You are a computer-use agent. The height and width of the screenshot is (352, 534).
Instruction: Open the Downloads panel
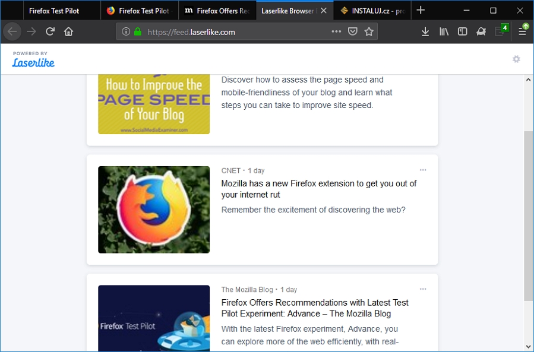click(x=425, y=31)
